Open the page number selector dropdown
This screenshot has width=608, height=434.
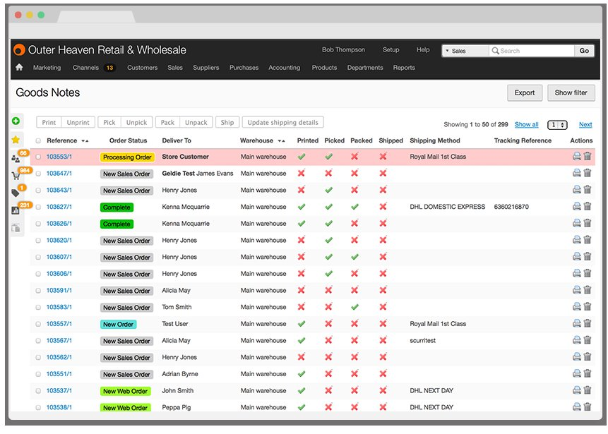pos(558,125)
